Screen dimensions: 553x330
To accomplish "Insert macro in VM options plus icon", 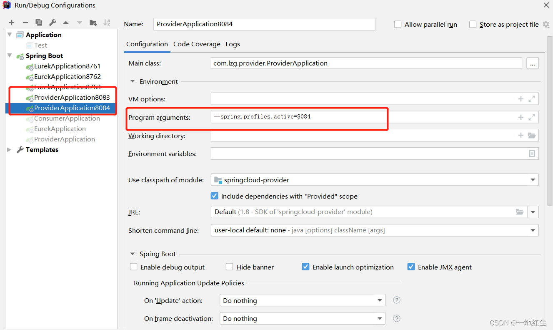I will coord(520,99).
